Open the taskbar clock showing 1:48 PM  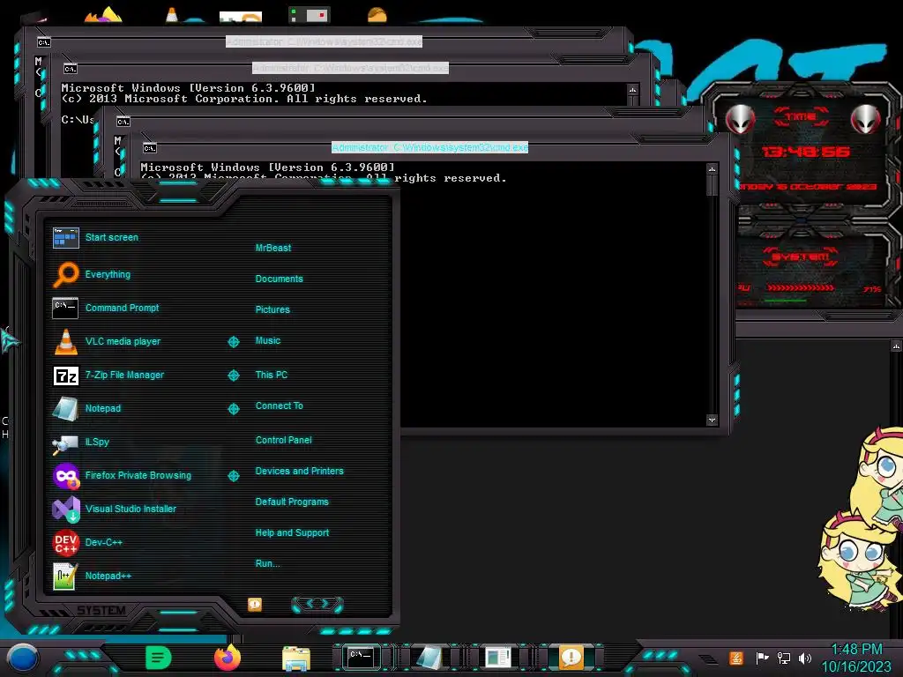(856, 658)
